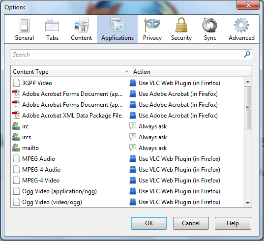Click the Help button
Image resolution: width=264 pixels, height=241 pixels.
(233, 223)
